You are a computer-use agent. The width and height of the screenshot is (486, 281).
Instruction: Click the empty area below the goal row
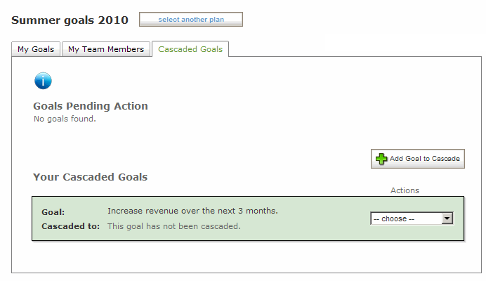click(247, 257)
